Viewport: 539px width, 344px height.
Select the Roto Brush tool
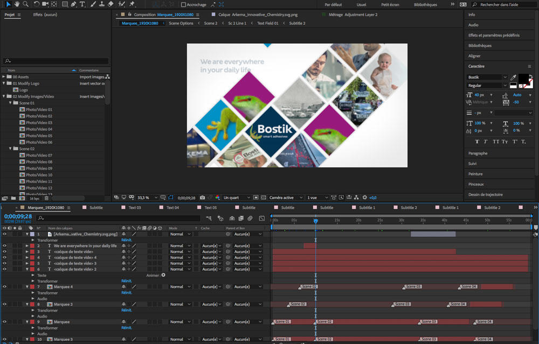click(x=121, y=4)
